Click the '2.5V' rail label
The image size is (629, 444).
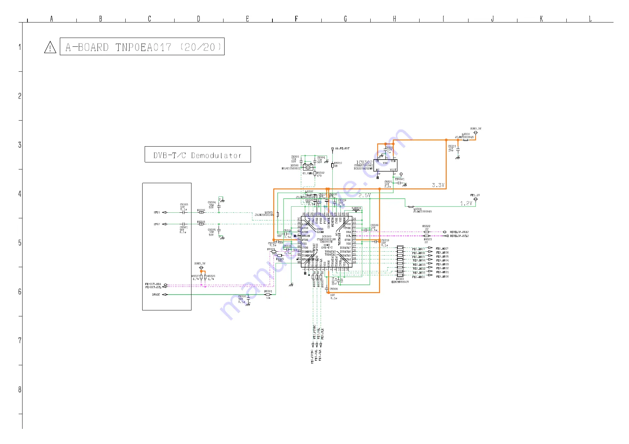click(x=365, y=195)
